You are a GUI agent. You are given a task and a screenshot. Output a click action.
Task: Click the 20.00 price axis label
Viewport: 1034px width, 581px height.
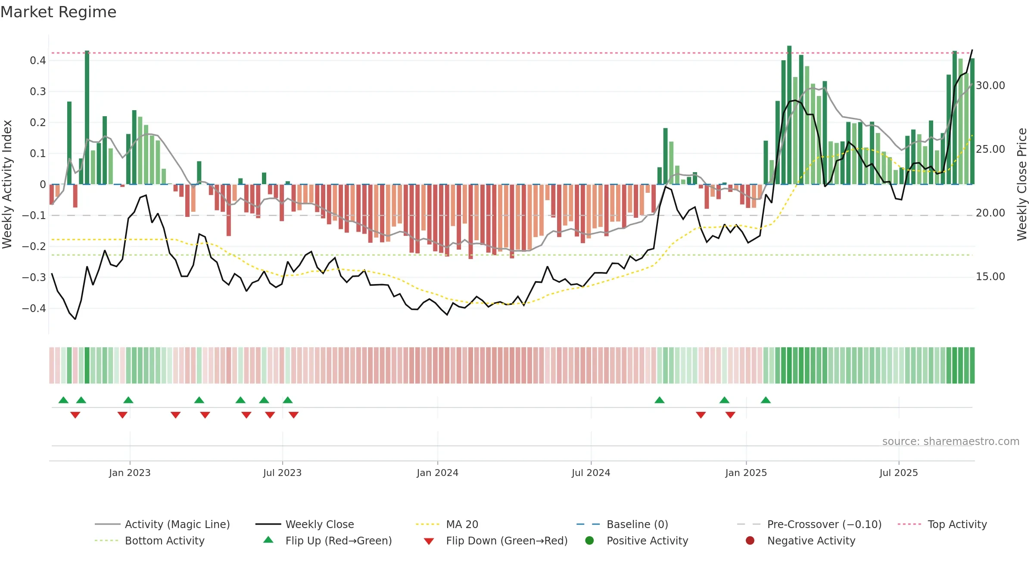[x=990, y=213]
